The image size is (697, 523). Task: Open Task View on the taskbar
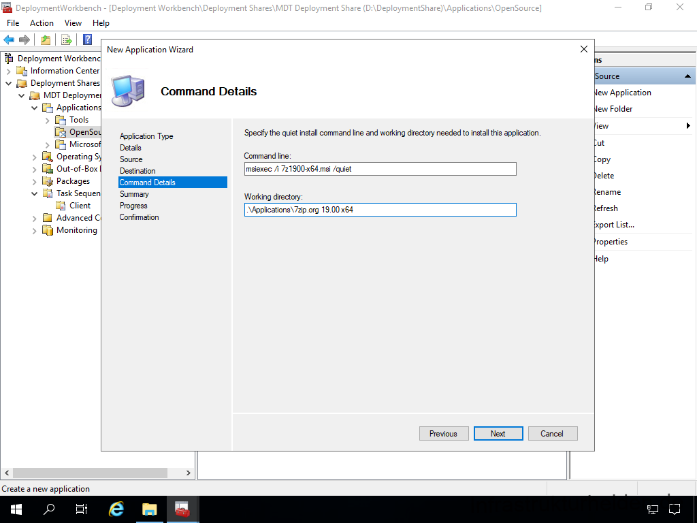[x=82, y=509]
